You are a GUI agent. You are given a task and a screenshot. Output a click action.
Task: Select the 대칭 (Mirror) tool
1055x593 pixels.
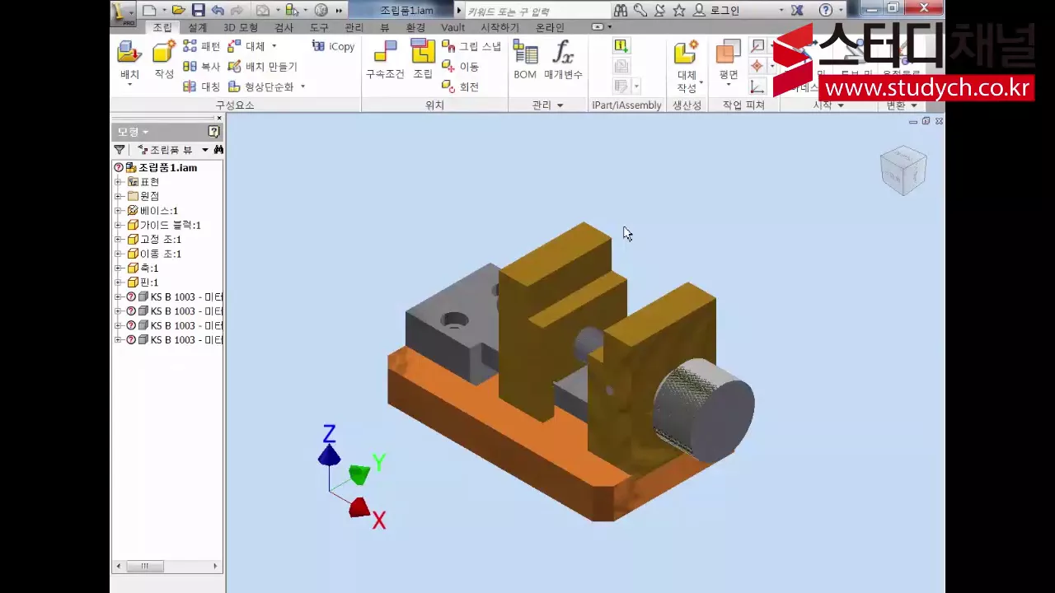point(201,86)
